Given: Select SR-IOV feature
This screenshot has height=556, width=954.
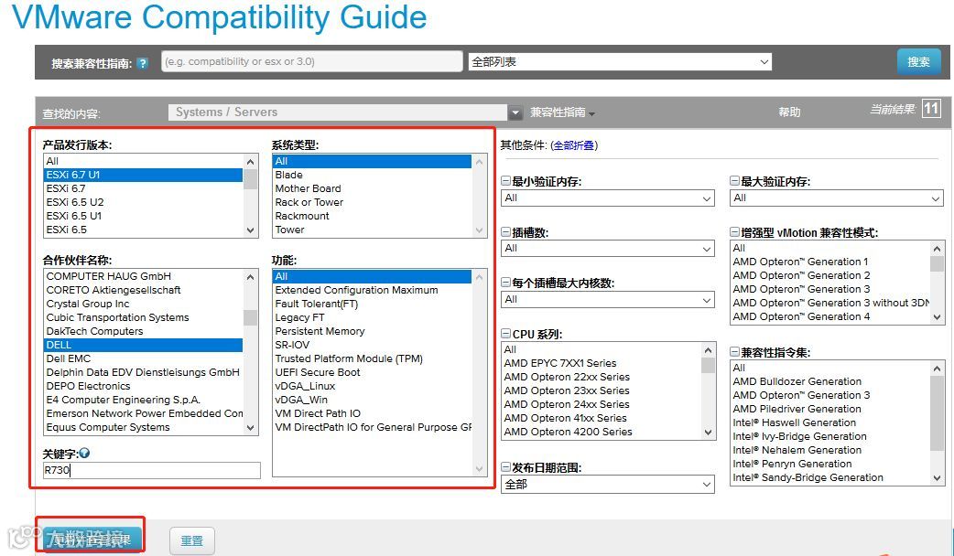Looking at the screenshot, I should [x=372, y=345].
